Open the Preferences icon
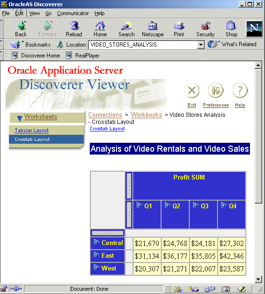Image resolution: width=265 pixels, height=294 pixels. point(216,90)
